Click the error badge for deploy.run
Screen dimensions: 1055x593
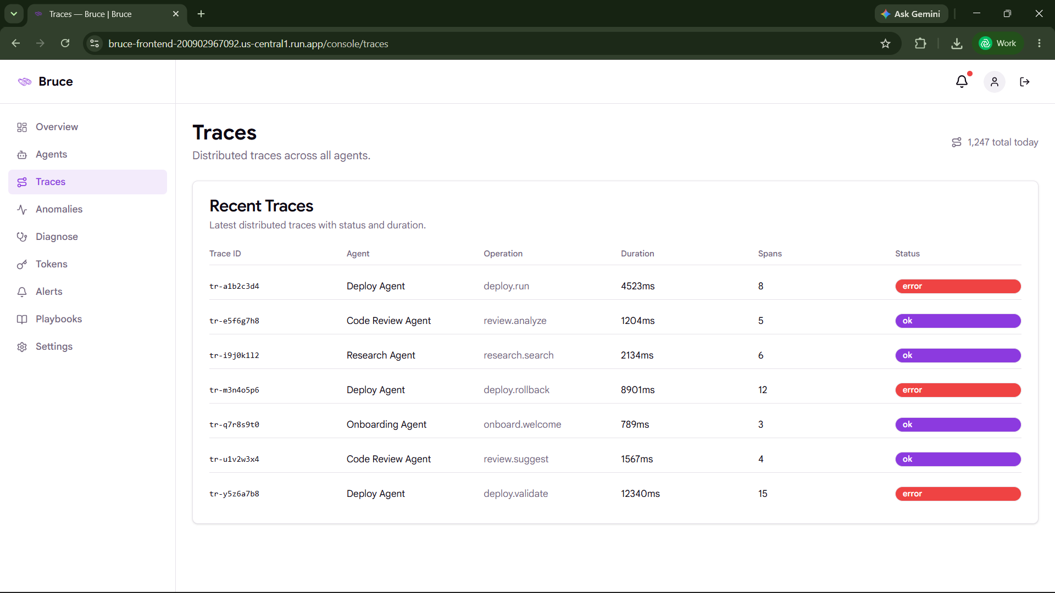pos(958,286)
